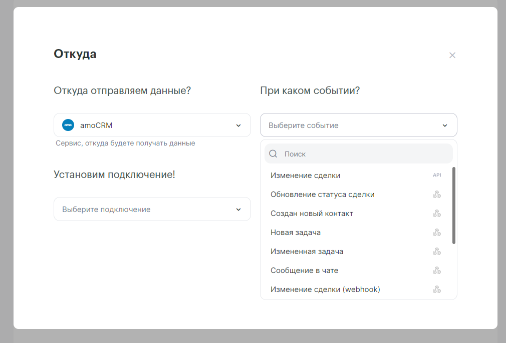Click webhook icon beside Измененная задача

[x=437, y=251]
